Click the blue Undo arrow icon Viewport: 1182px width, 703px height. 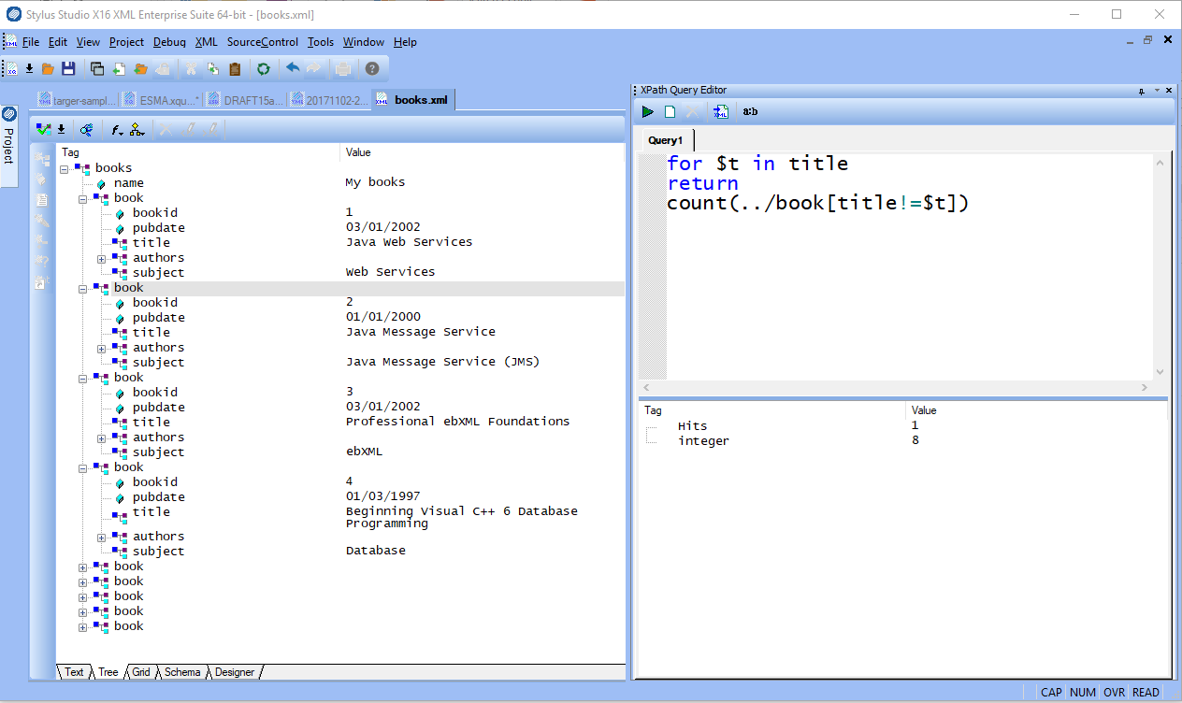293,69
